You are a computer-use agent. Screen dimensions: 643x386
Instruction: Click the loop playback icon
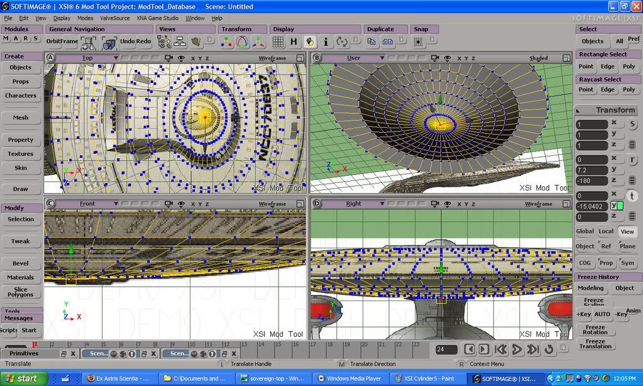(x=549, y=350)
